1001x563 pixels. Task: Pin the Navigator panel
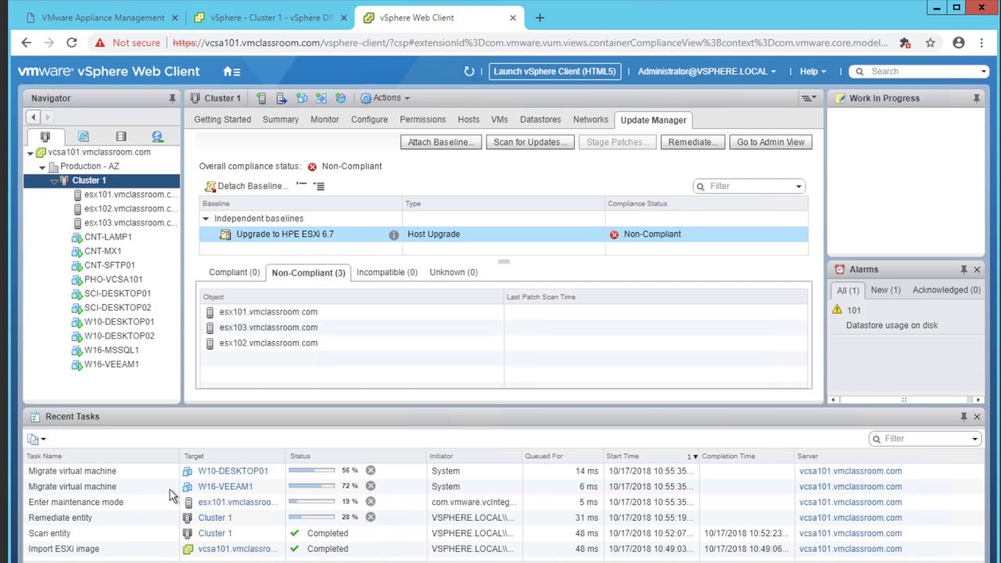click(x=172, y=99)
